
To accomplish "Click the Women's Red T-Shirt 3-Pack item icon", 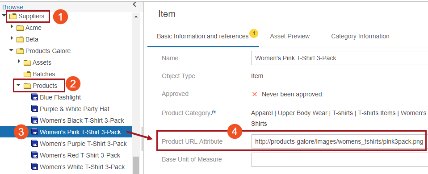I will [x=34, y=155].
